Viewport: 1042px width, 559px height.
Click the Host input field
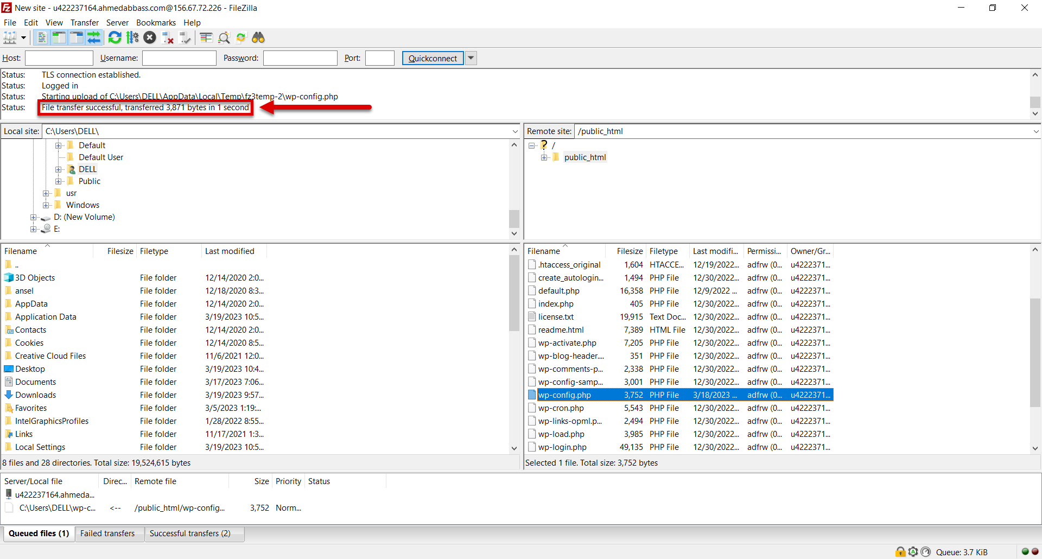[59, 58]
